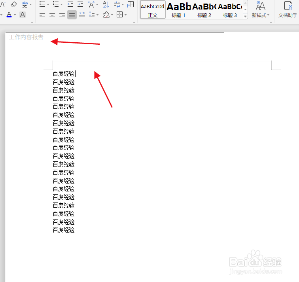Toggle left text alignment

point(42,15)
